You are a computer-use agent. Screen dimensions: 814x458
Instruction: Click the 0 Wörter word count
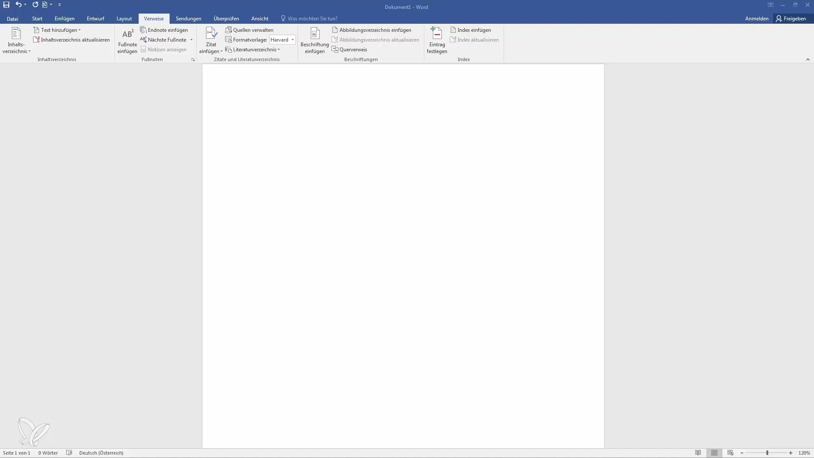tap(48, 453)
